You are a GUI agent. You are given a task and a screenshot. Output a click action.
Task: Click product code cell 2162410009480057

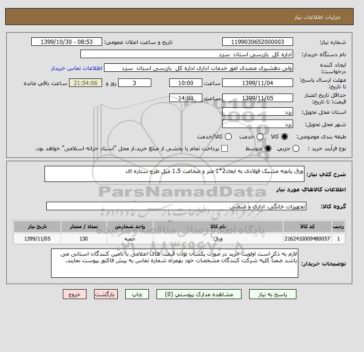tap(307, 239)
